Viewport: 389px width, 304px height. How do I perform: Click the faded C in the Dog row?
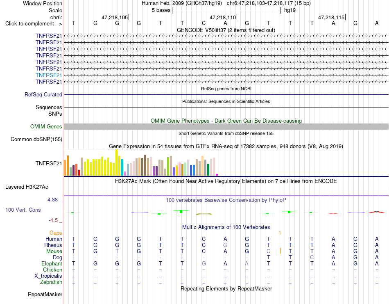(312, 258)
